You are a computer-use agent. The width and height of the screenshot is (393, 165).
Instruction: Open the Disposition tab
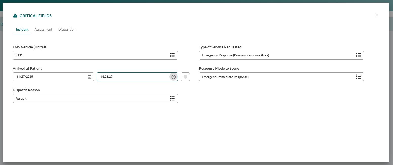click(67, 29)
